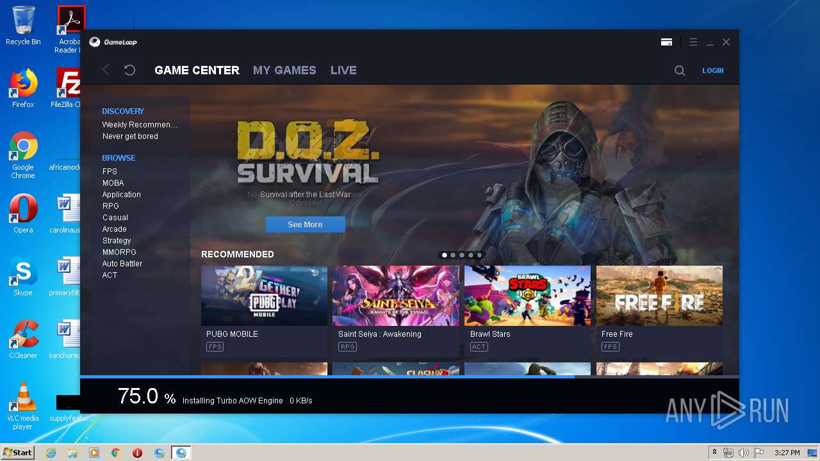This screenshot has height=461, width=820.
Task: Select the fifth carousel dot indicator
Action: click(x=479, y=255)
